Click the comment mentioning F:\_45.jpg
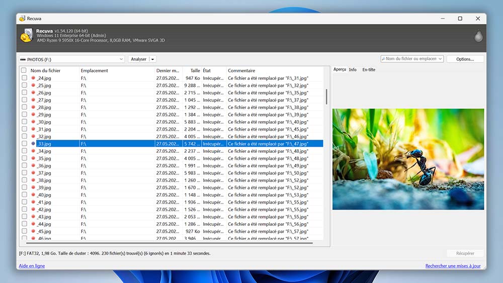The width and height of the screenshot is (503, 283). [268, 129]
